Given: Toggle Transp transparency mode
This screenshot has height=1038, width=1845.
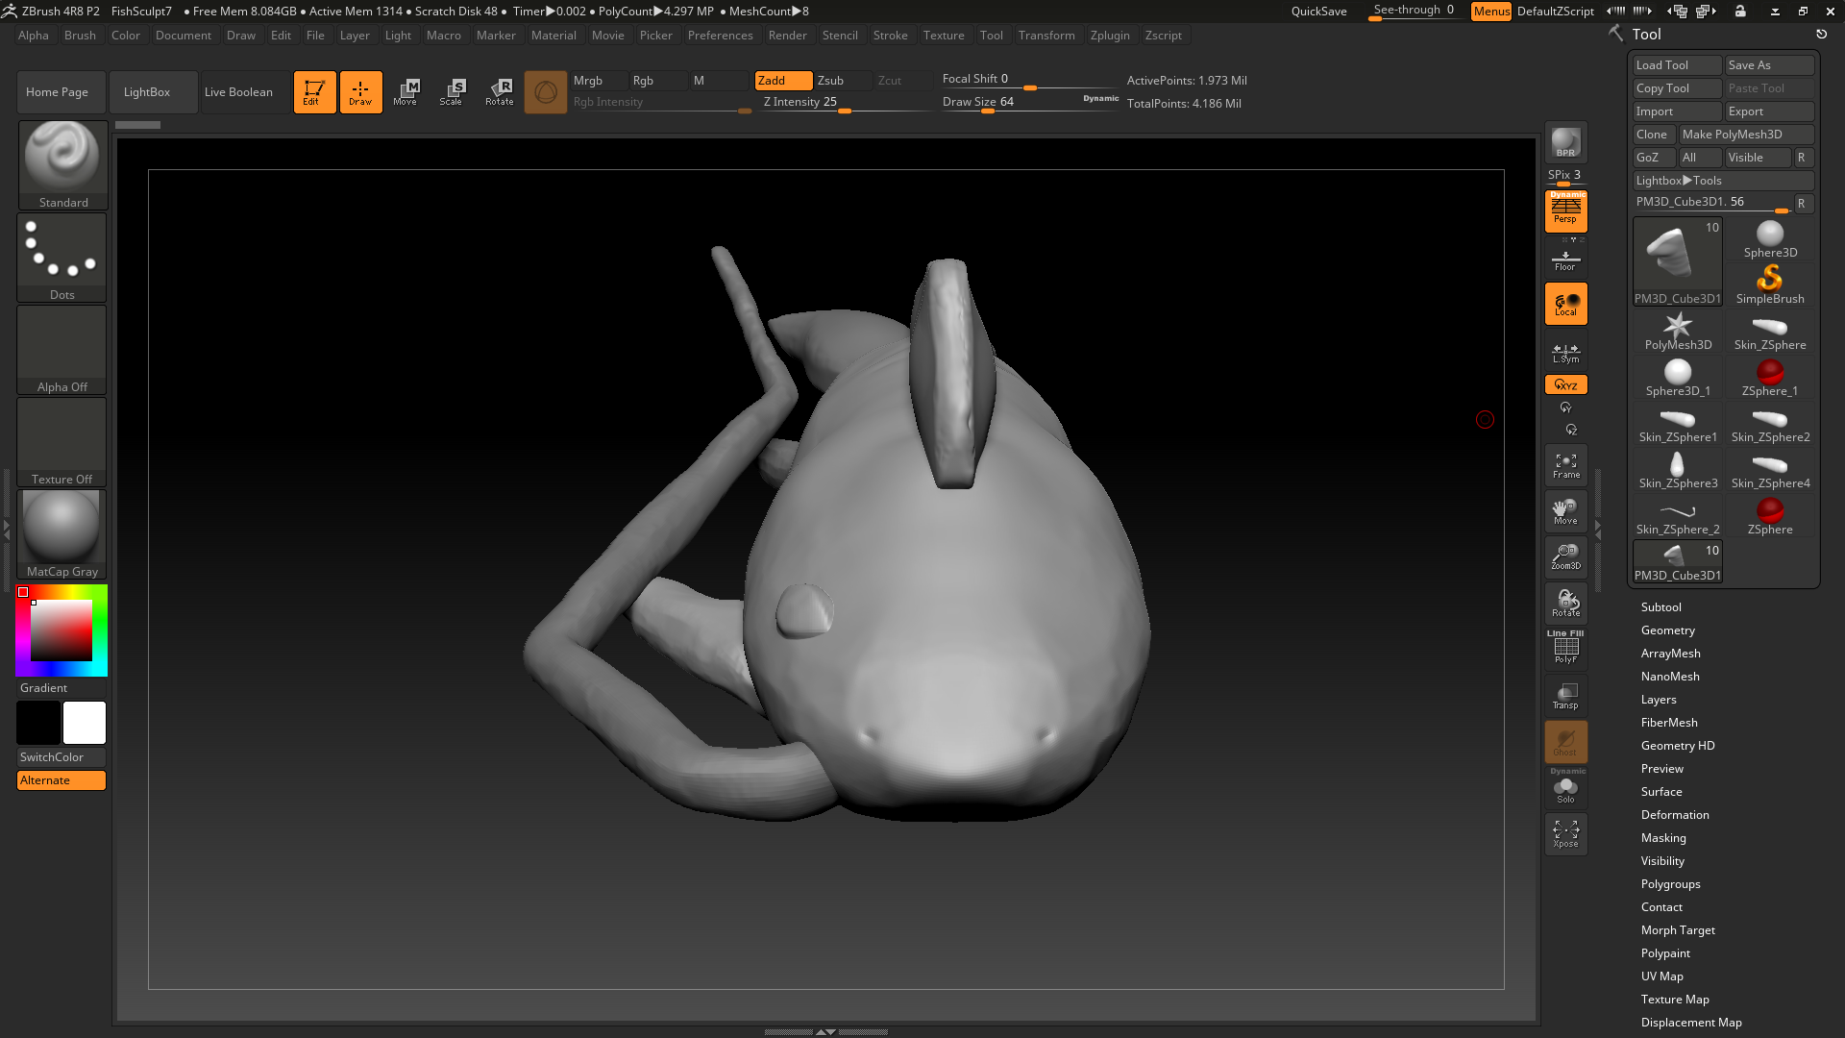Looking at the screenshot, I should pos(1565,695).
